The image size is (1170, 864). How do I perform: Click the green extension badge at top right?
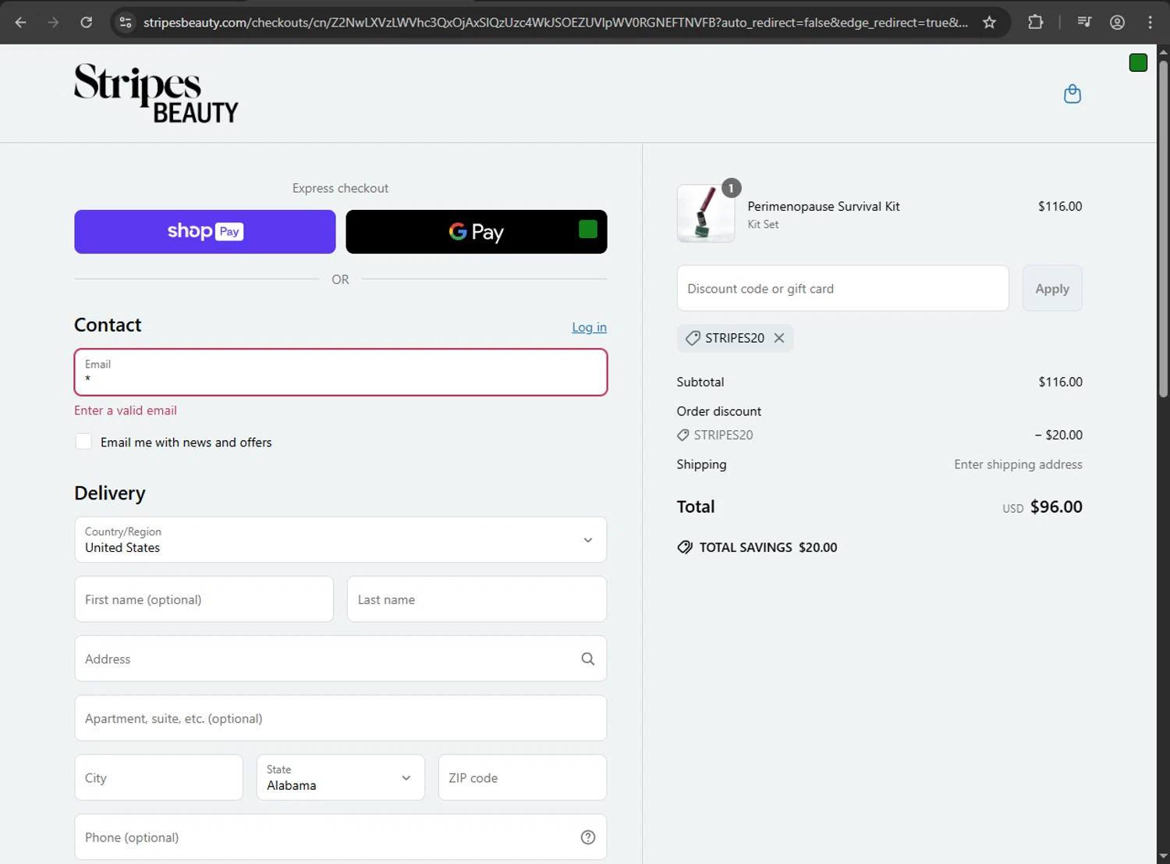click(x=1138, y=62)
